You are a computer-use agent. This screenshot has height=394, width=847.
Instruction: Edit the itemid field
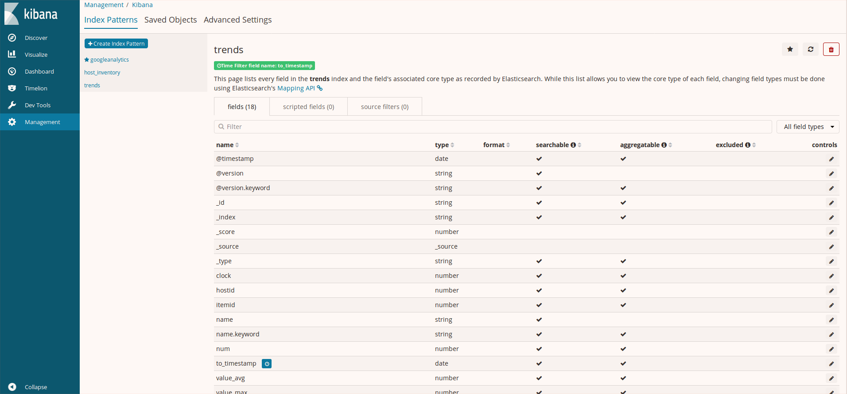click(831, 305)
